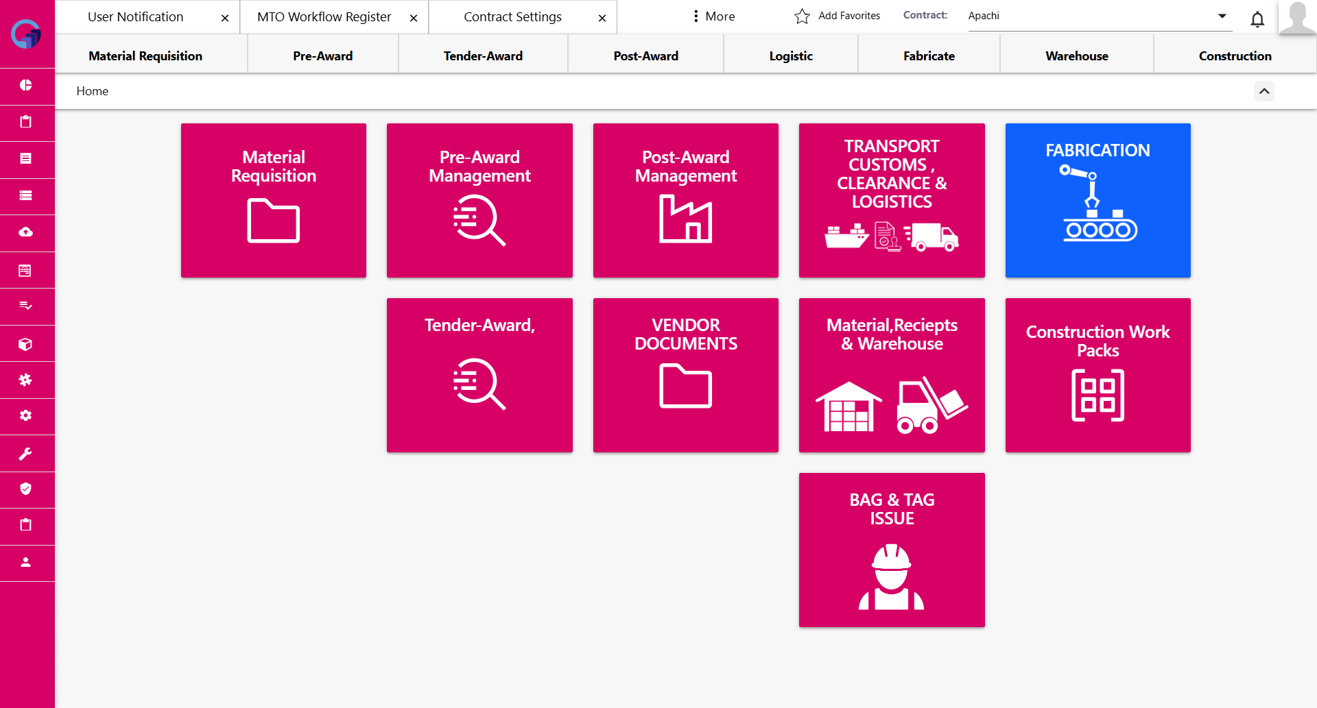
Task: Collapse the Home breadcrumb panel chevron
Action: coord(1263,91)
